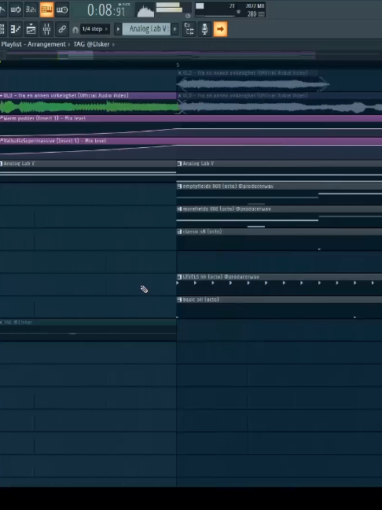Open morefields 808 clip menu icon
Viewport: 382px width, 510px height.
click(x=179, y=209)
